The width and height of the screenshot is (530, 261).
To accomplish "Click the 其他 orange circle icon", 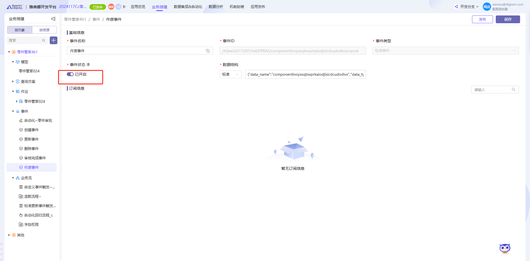I will [x=14, y=235].
